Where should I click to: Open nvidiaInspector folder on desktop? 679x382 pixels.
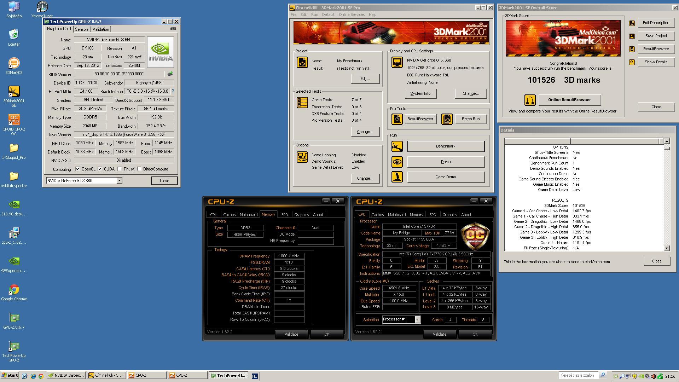[14, 179]
